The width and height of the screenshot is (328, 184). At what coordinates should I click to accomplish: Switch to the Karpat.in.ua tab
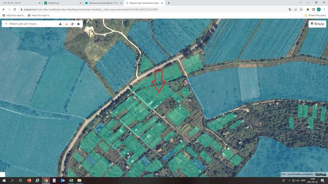pyautogui.click(x=62, y=3)
